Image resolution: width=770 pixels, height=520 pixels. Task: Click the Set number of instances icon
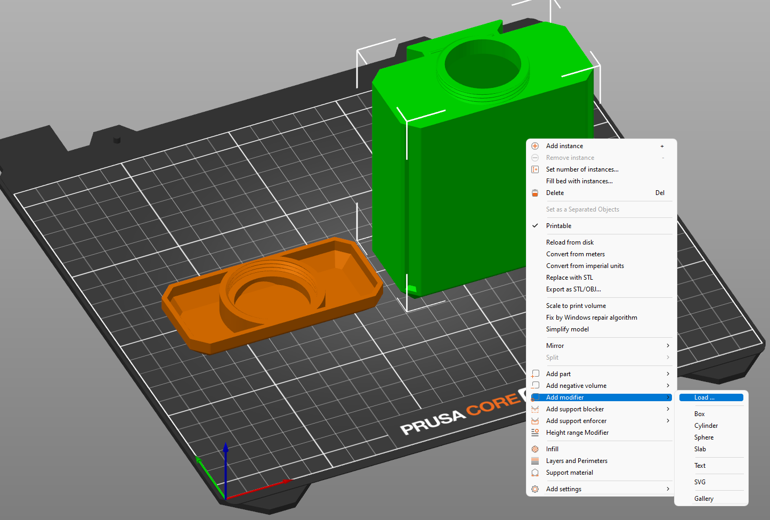[x=535, y=169]
